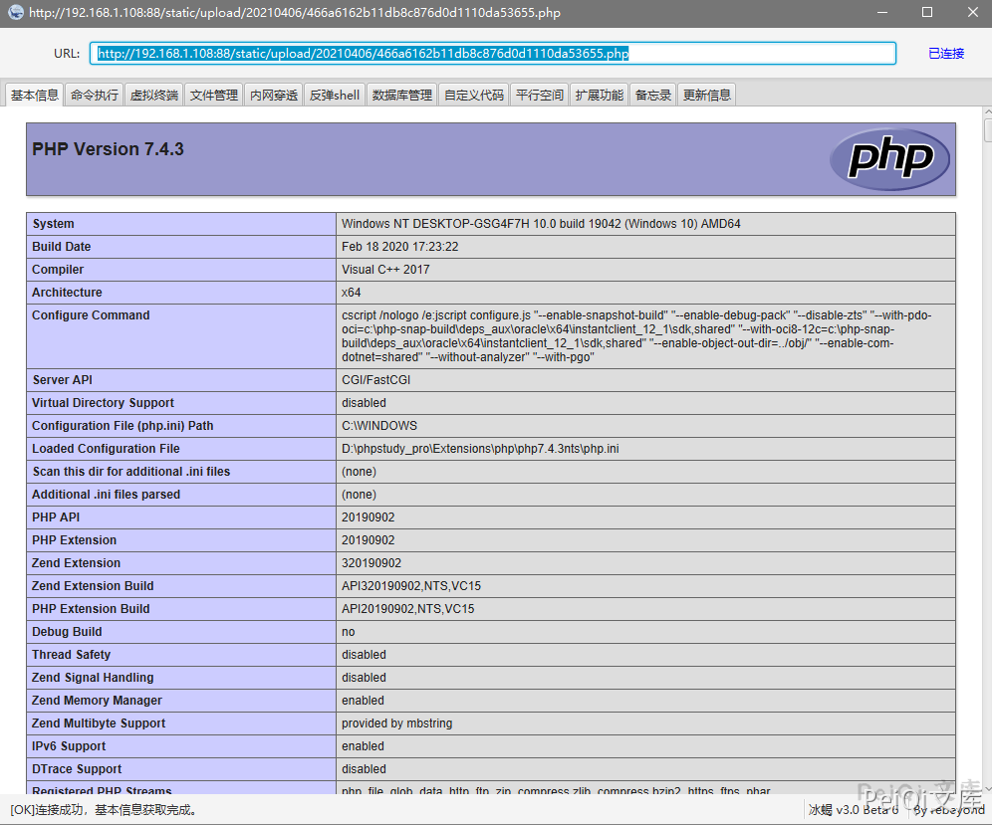The image size is (992, 825).
Task: Switch to the 数据库管理 tab
Action: point(401,95)
